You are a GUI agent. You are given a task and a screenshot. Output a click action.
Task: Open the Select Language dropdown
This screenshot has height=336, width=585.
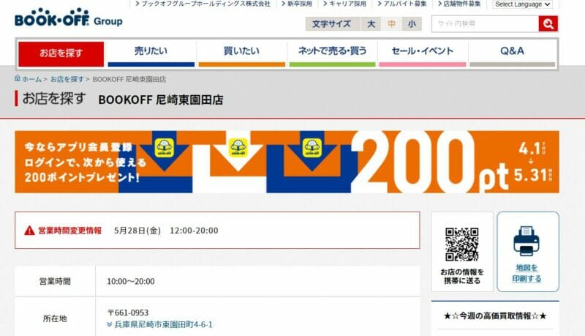click(x=522, y=4)
